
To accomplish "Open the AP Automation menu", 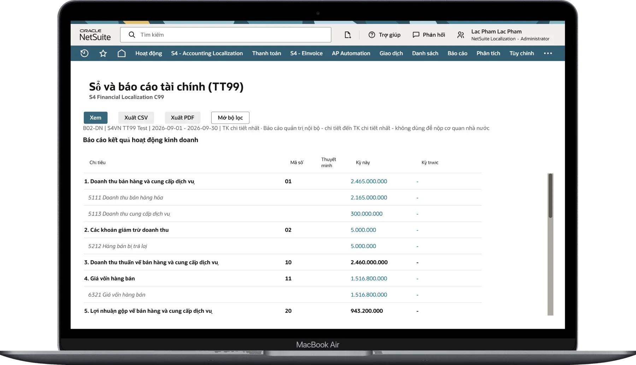I will 351,53.
